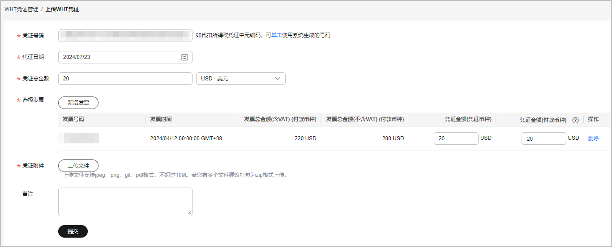Click the 发票总金额(含VAT) column header
The image size is (612, 247).
(280, 119)
